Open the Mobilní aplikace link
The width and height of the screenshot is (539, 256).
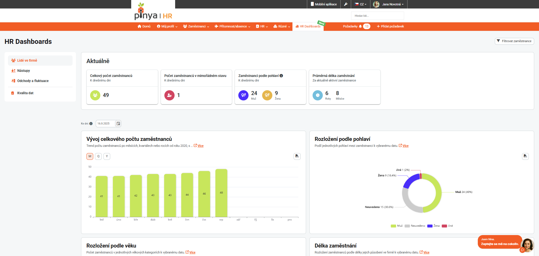click(x=324, y=4)
